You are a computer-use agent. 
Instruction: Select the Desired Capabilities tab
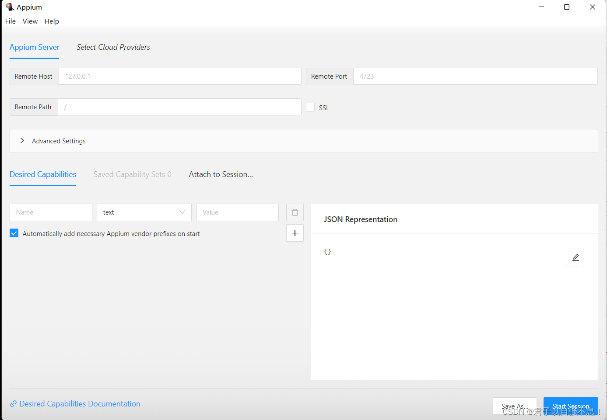(x=43, y=174)
